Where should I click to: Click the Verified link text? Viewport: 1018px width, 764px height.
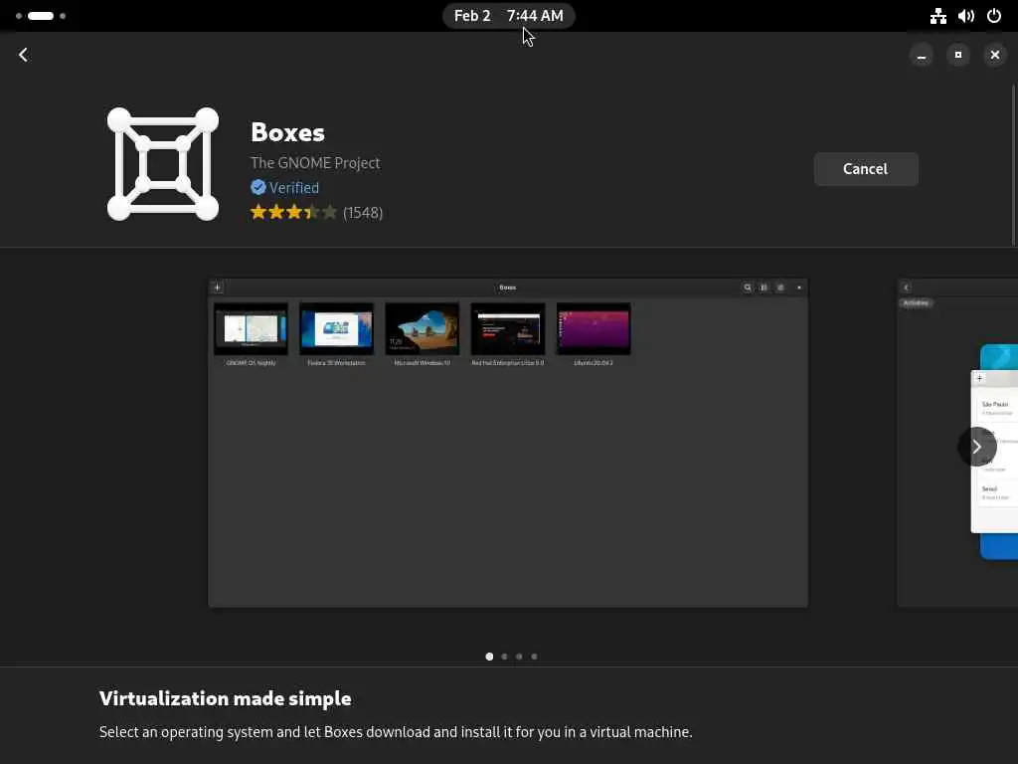pyautogui.click(x=294, y=188)
